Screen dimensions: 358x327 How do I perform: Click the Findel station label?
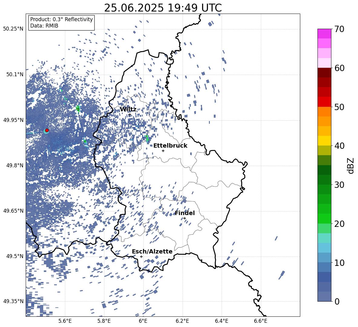(185, 213)
